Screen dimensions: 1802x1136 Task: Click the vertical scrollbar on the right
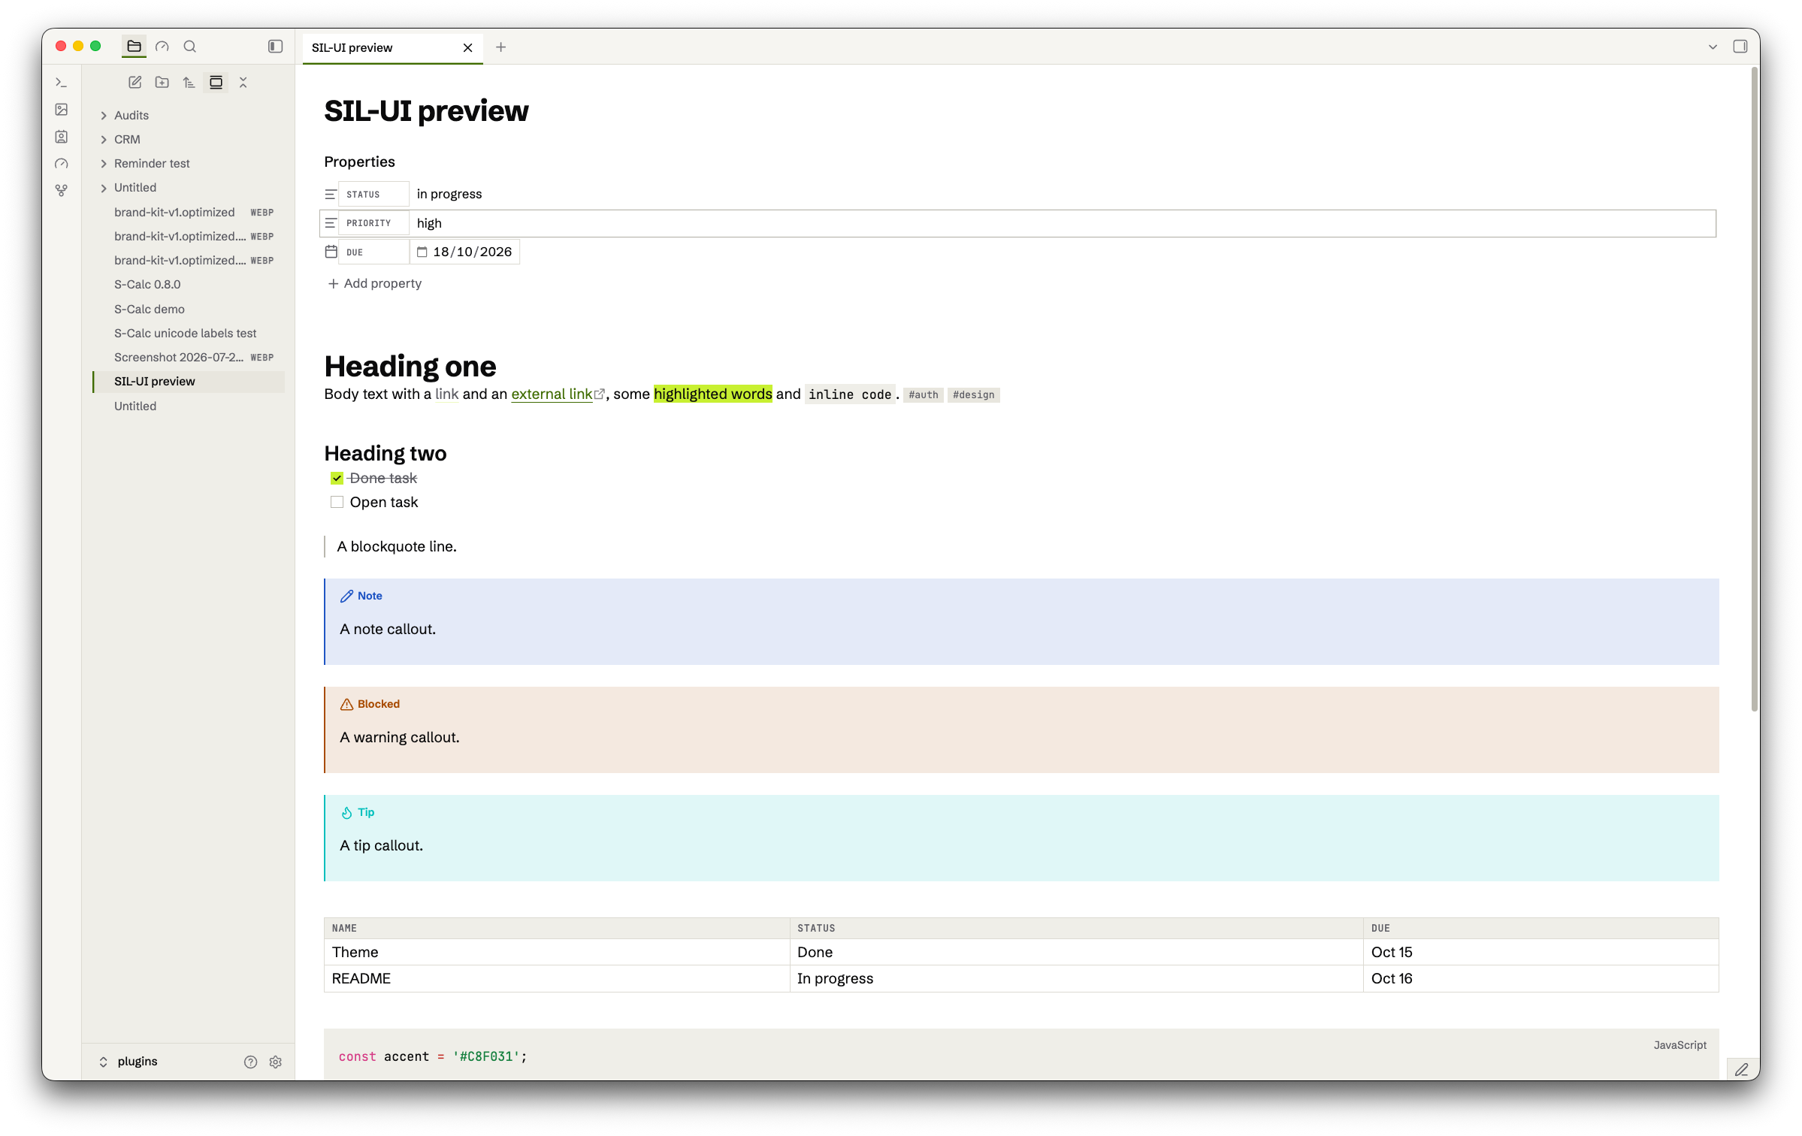pos(1754,391)
